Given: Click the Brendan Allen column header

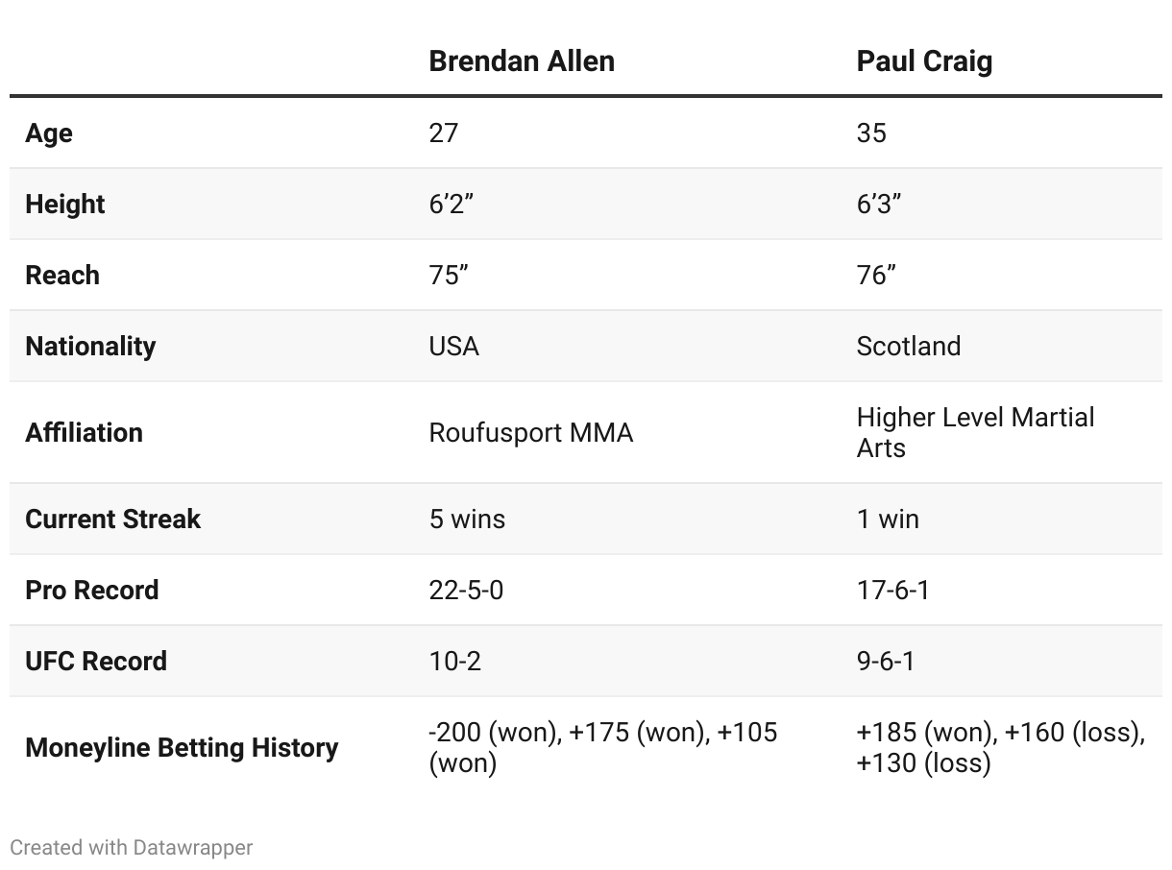Looking at the screenshot, I should click(x=522, y=61).
